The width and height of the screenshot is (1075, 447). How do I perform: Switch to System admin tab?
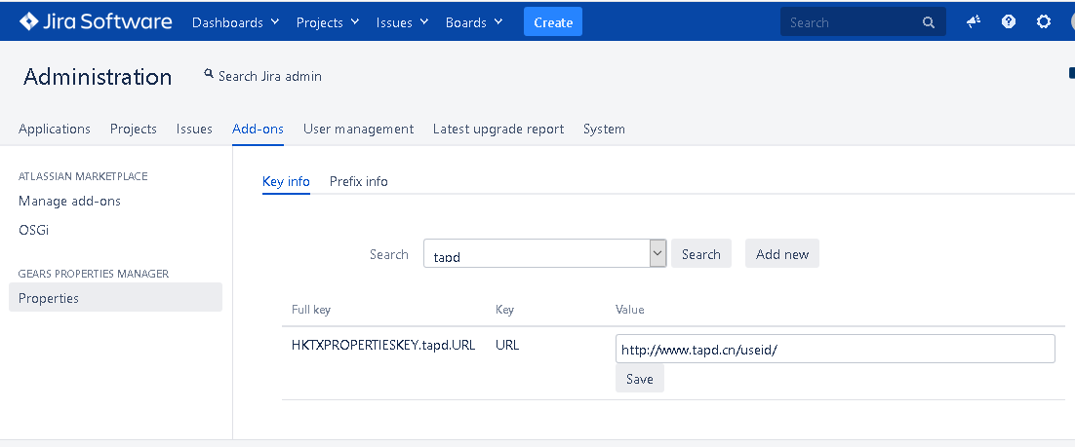coord(604,129)
